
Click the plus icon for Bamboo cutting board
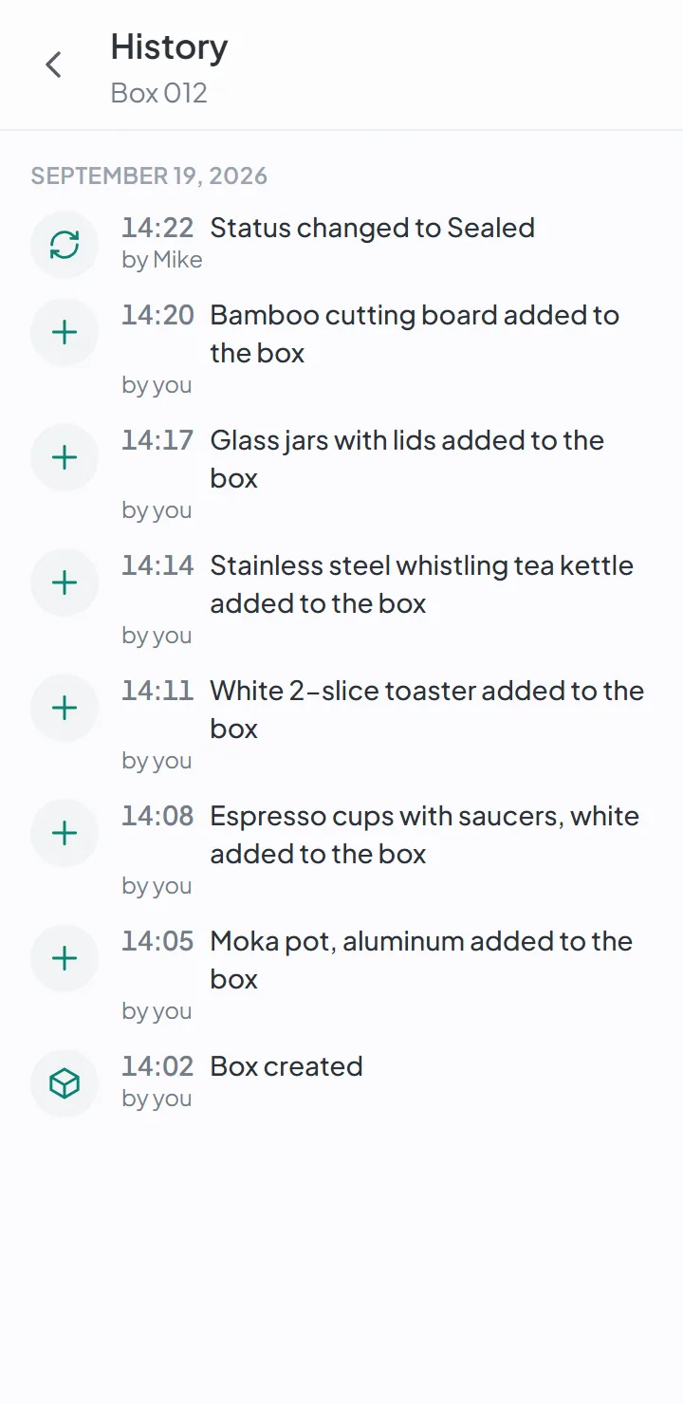[65, 332]
